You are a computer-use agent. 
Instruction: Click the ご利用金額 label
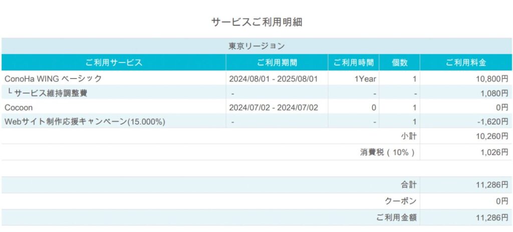coord(397,217)
